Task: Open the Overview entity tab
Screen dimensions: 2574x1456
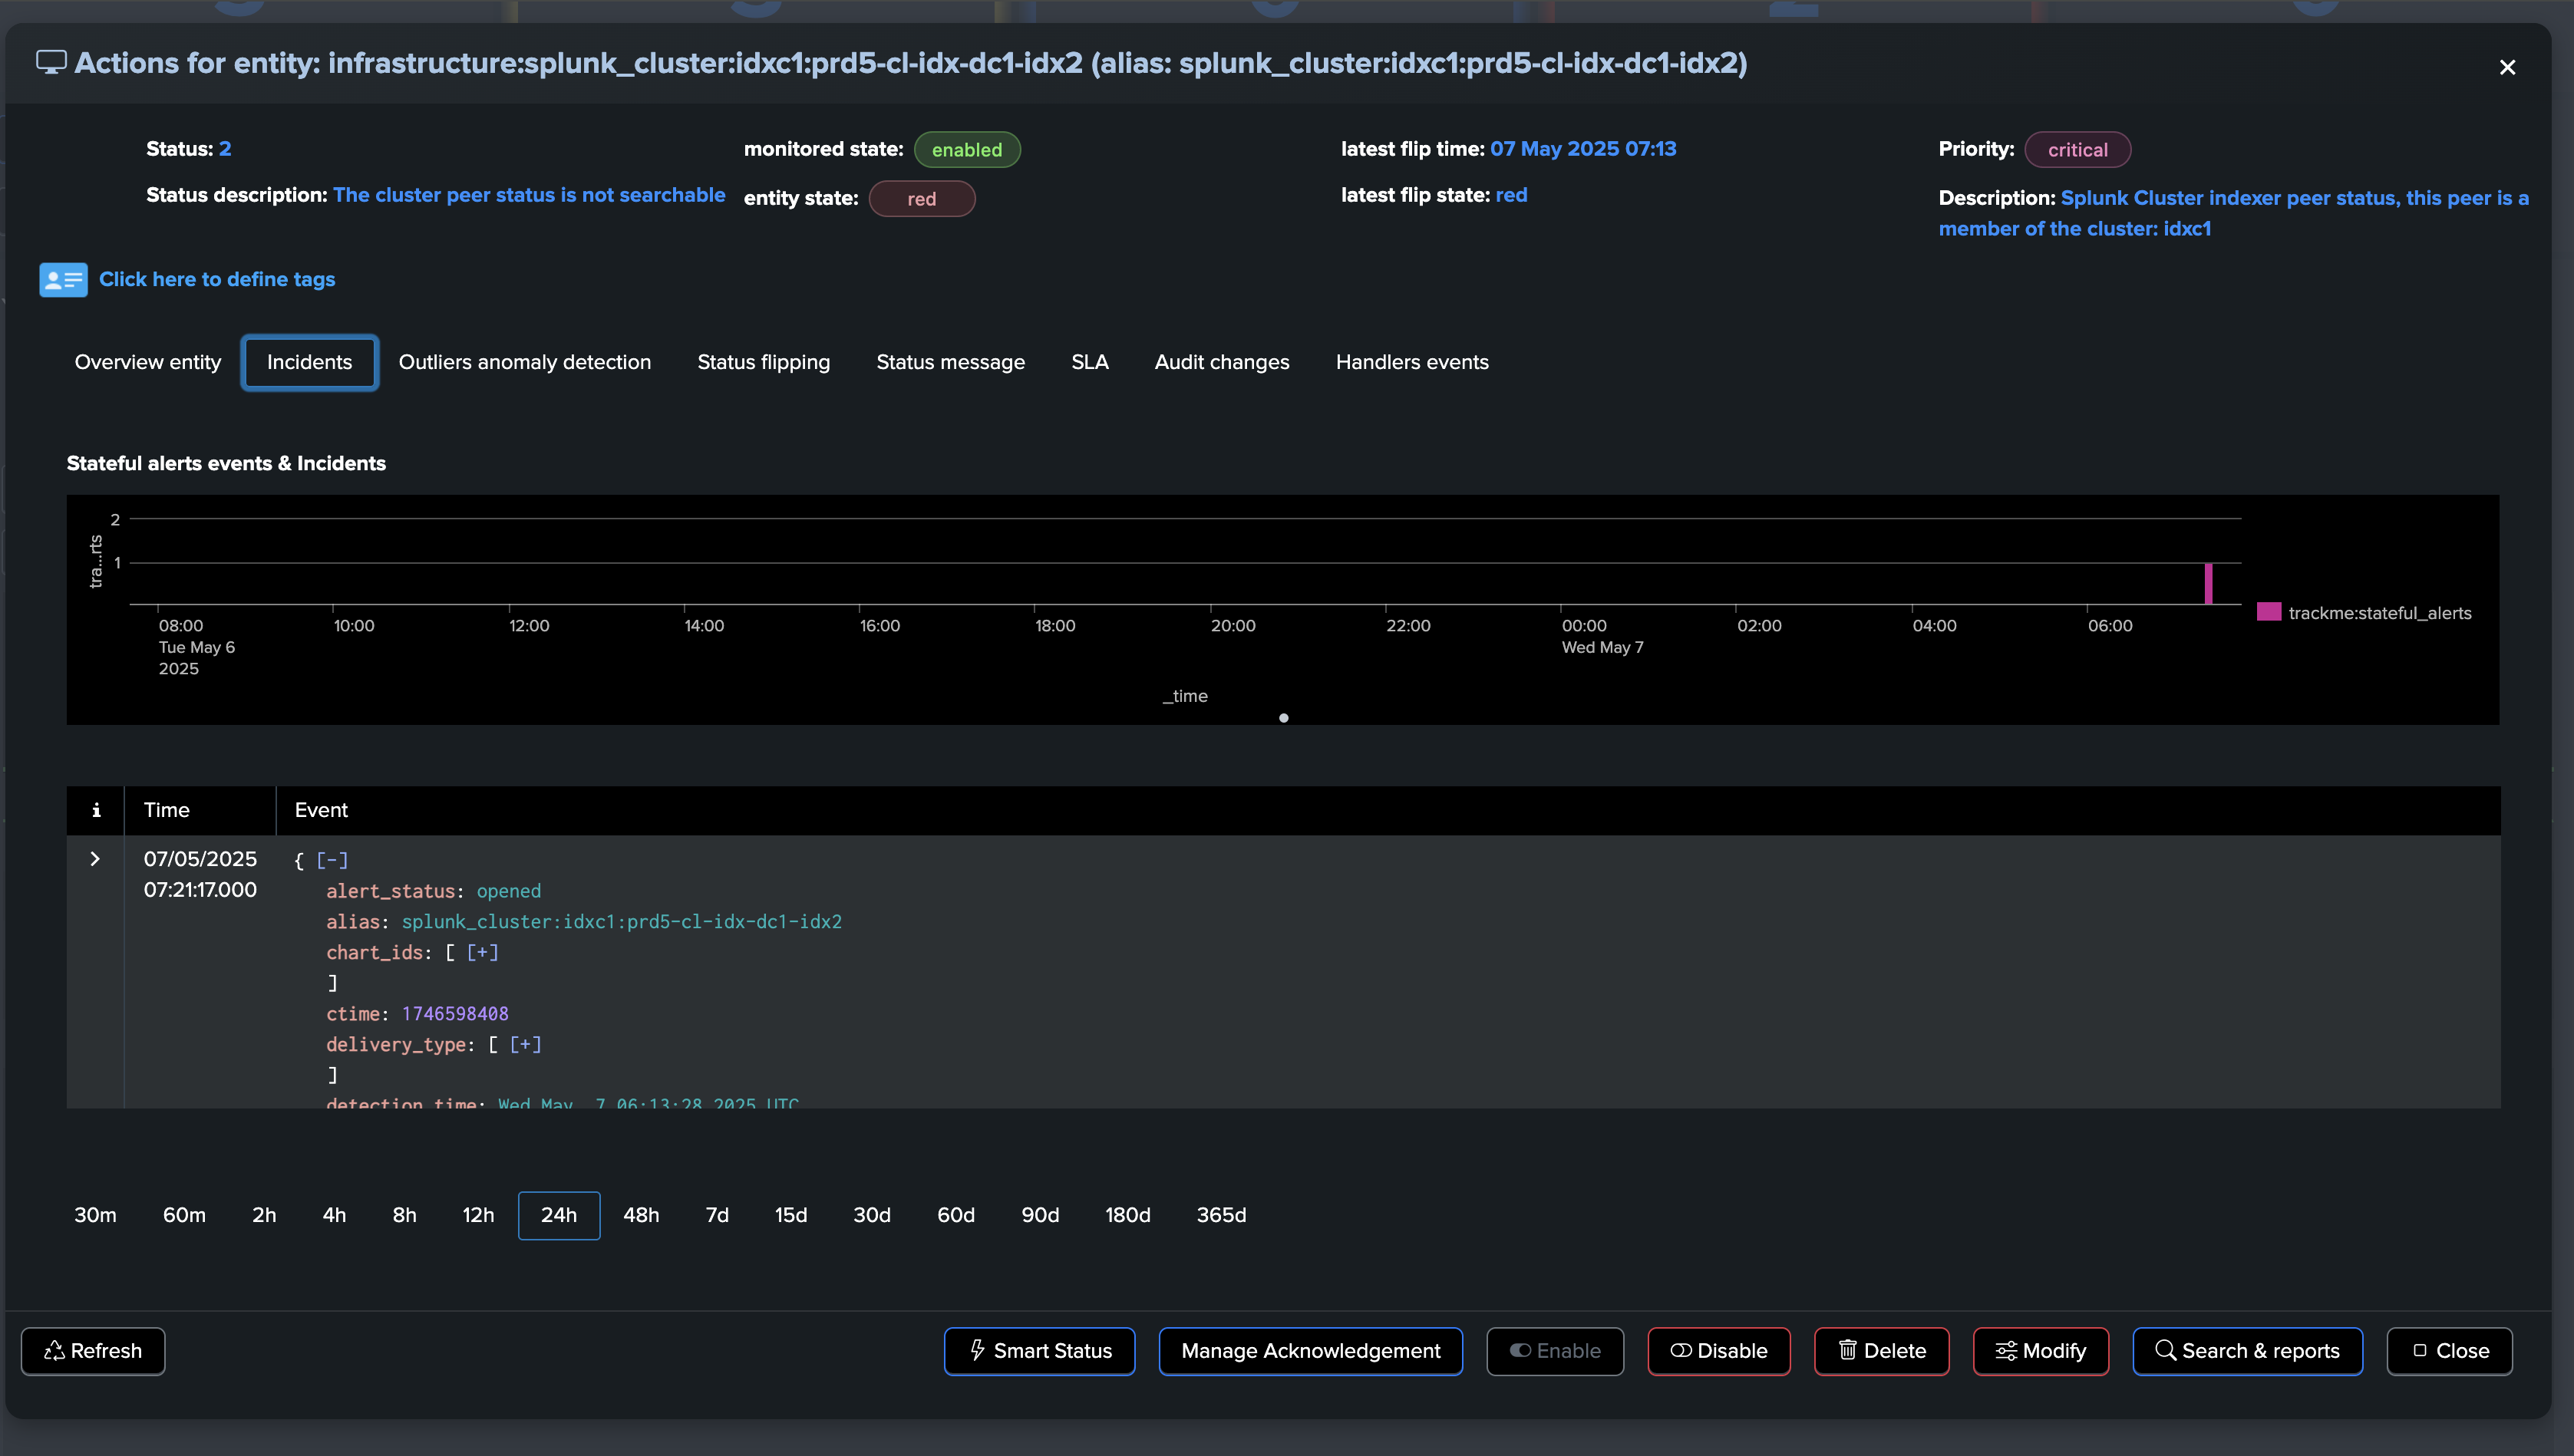Action: click(x=148, y=362)
